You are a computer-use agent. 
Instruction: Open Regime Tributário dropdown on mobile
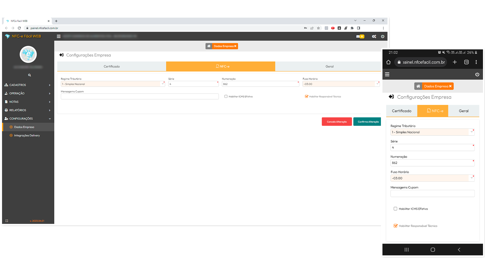click(x=432, y=132)
